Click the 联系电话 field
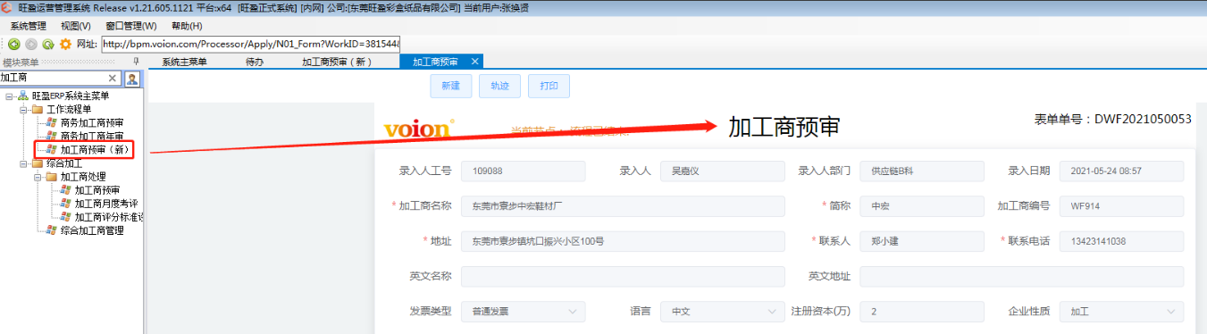Image resolution: width=1207 pixels, height=334 pixels. (x=1121, y=241)
